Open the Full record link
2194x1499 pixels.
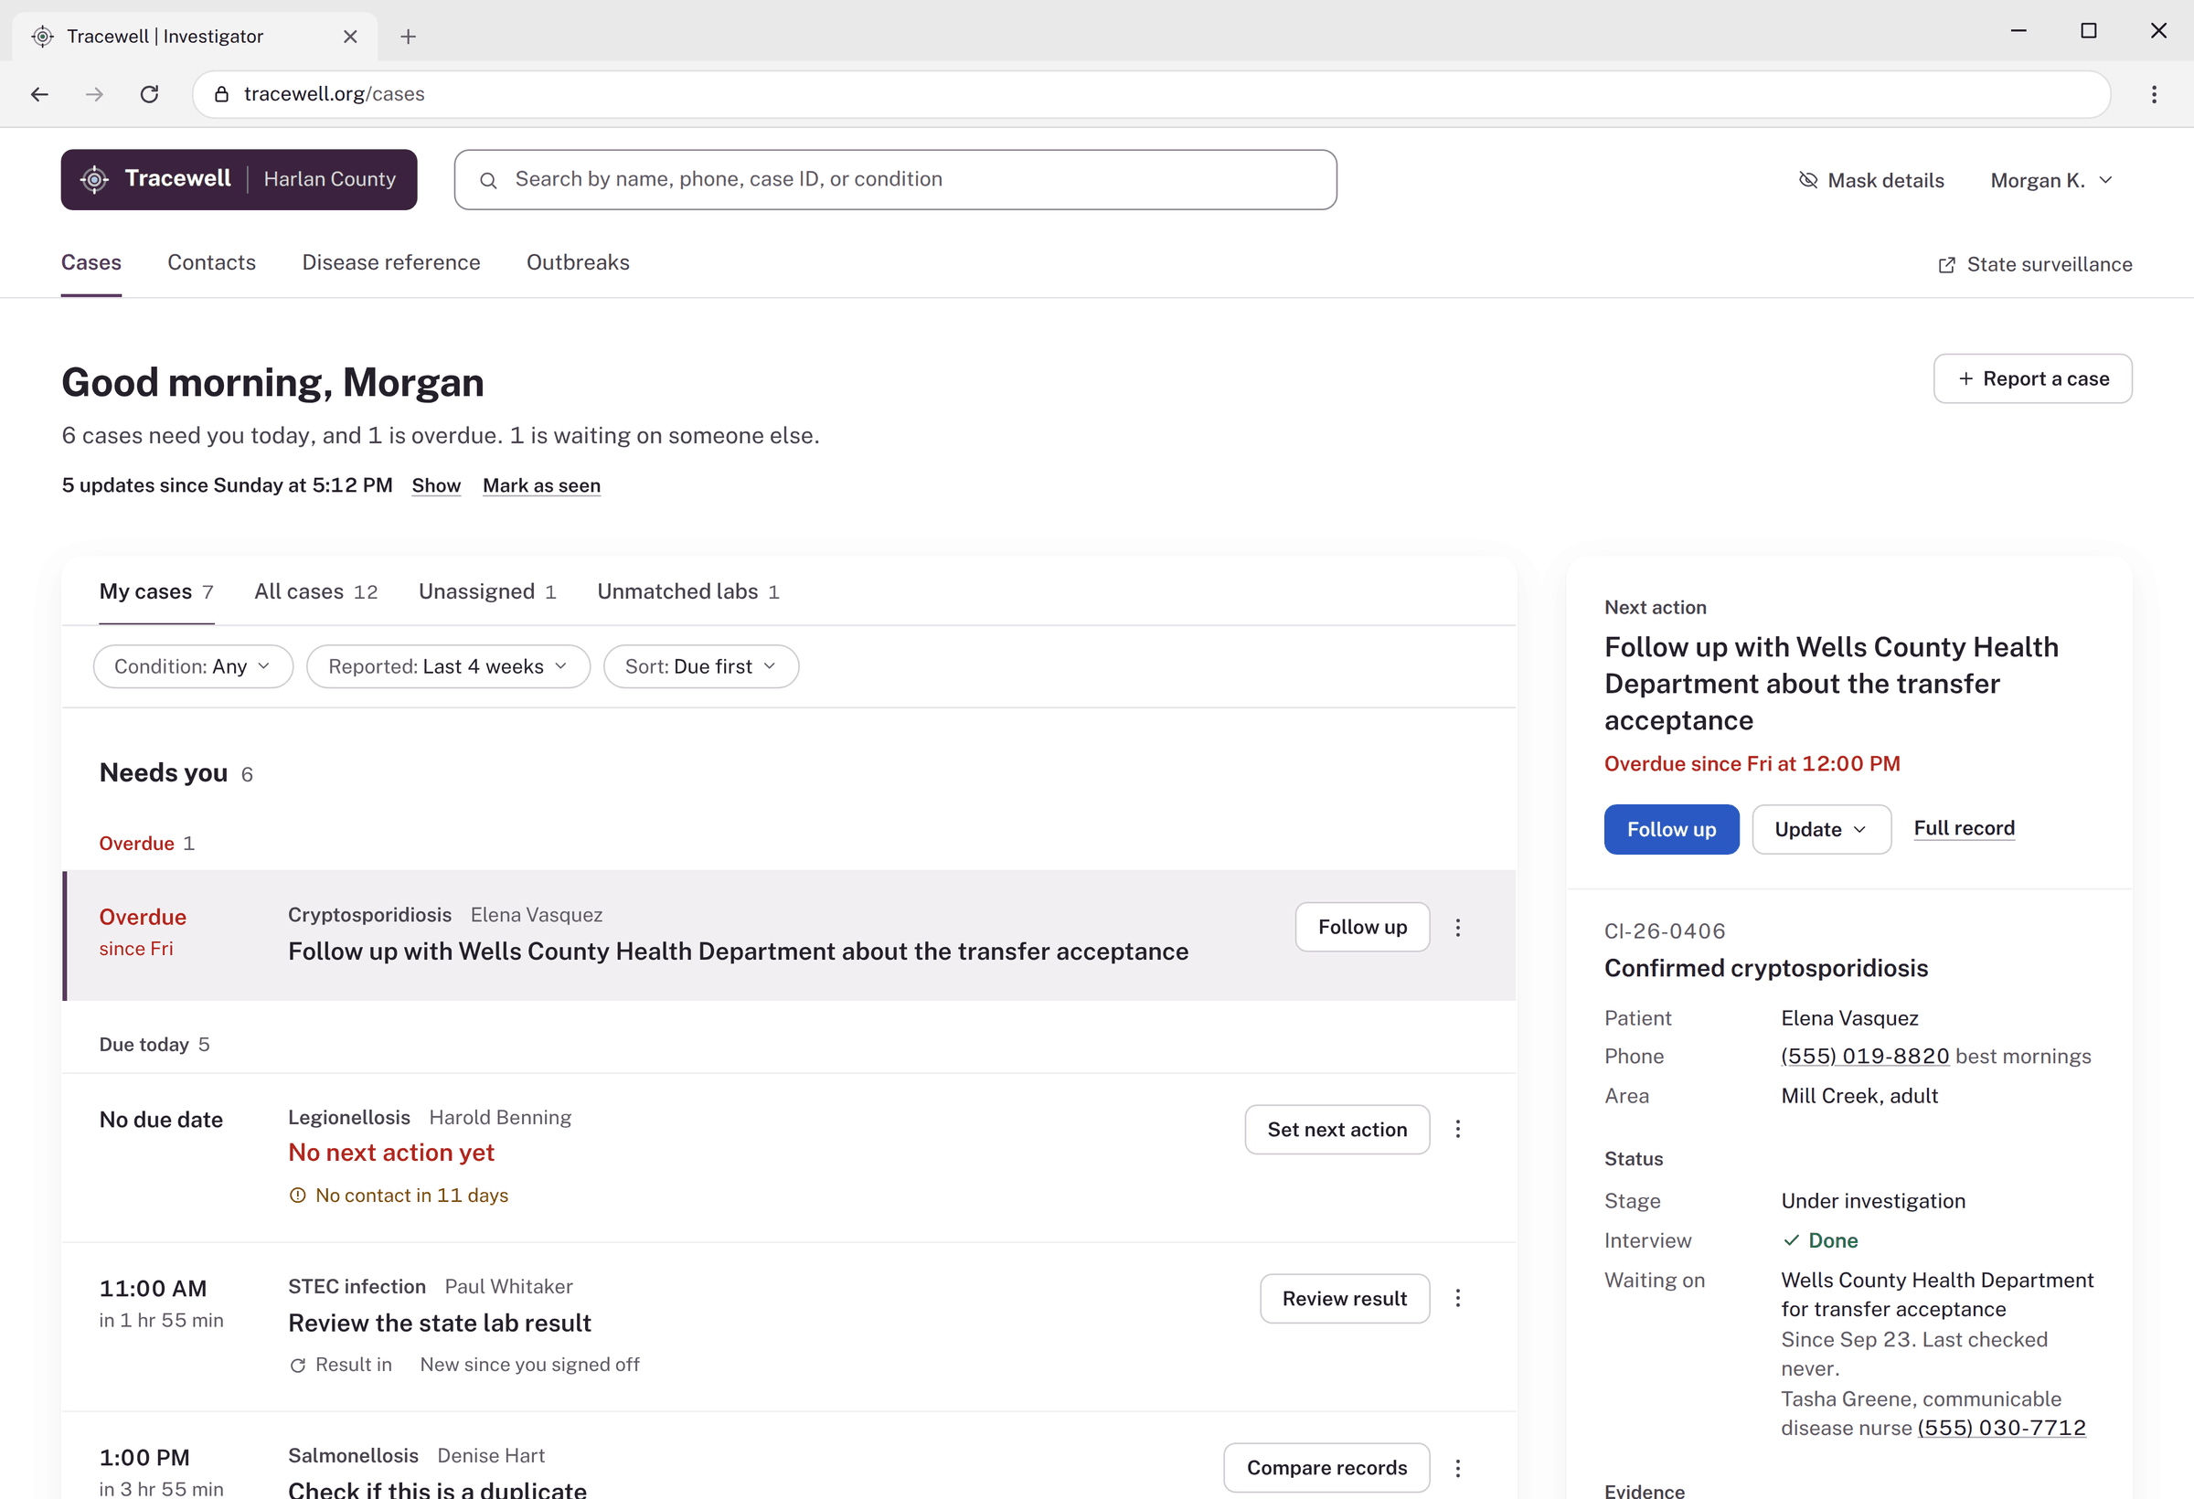[x=1964, y=829]
